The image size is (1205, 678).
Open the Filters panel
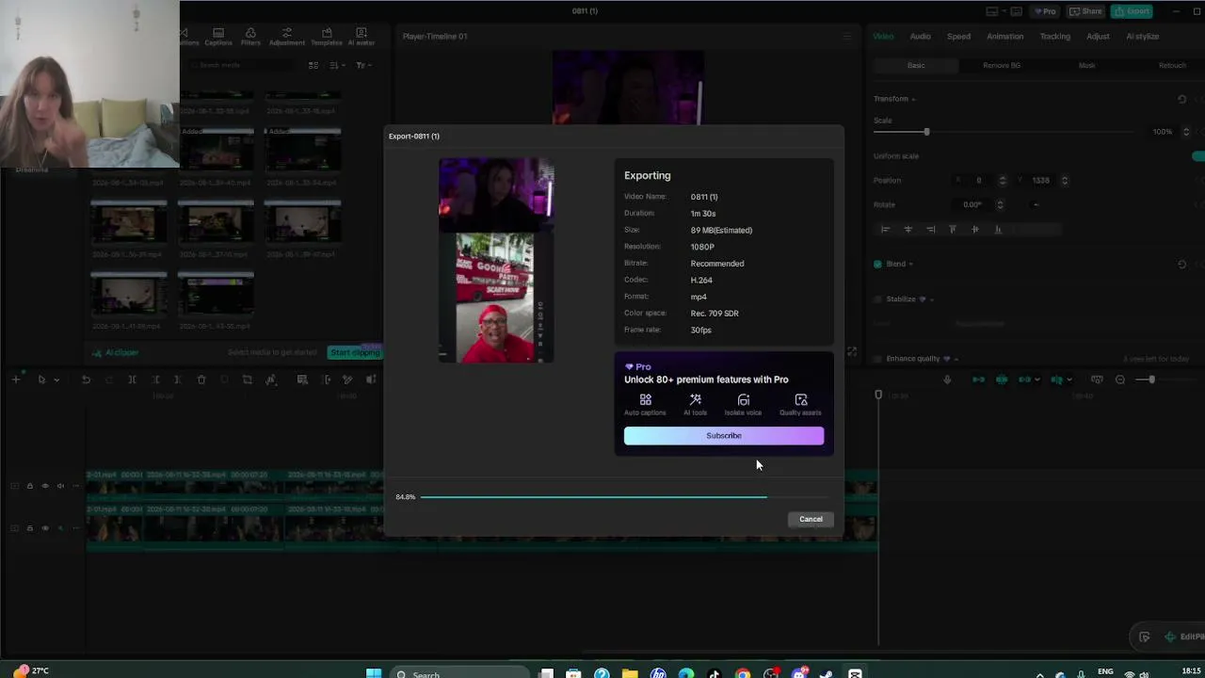250,37
